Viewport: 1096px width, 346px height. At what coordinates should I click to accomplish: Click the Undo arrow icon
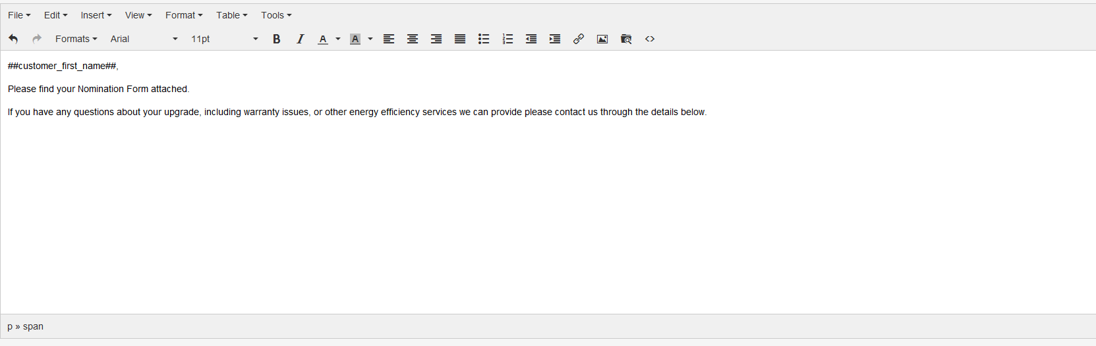point(13,39)
